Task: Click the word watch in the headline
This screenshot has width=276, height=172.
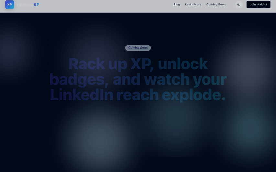Action: click(x=167, y=79)
